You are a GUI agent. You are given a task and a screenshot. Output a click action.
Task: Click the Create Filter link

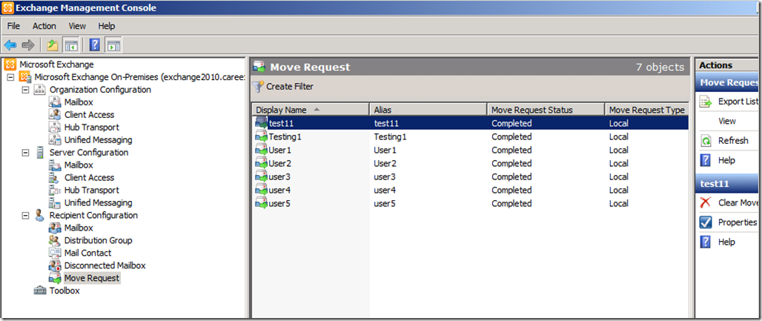pyautogui.click(x=290, y=87)
